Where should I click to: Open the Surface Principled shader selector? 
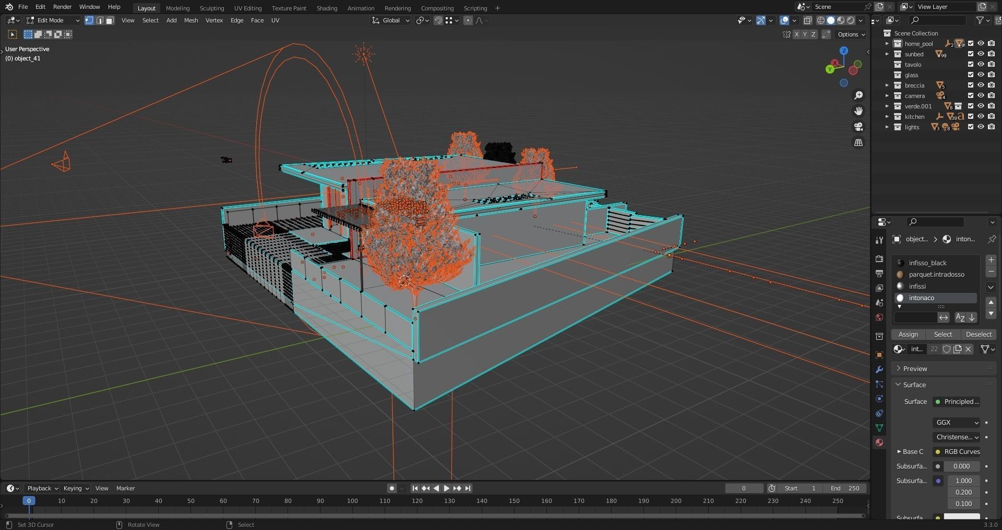pos(957,402)
